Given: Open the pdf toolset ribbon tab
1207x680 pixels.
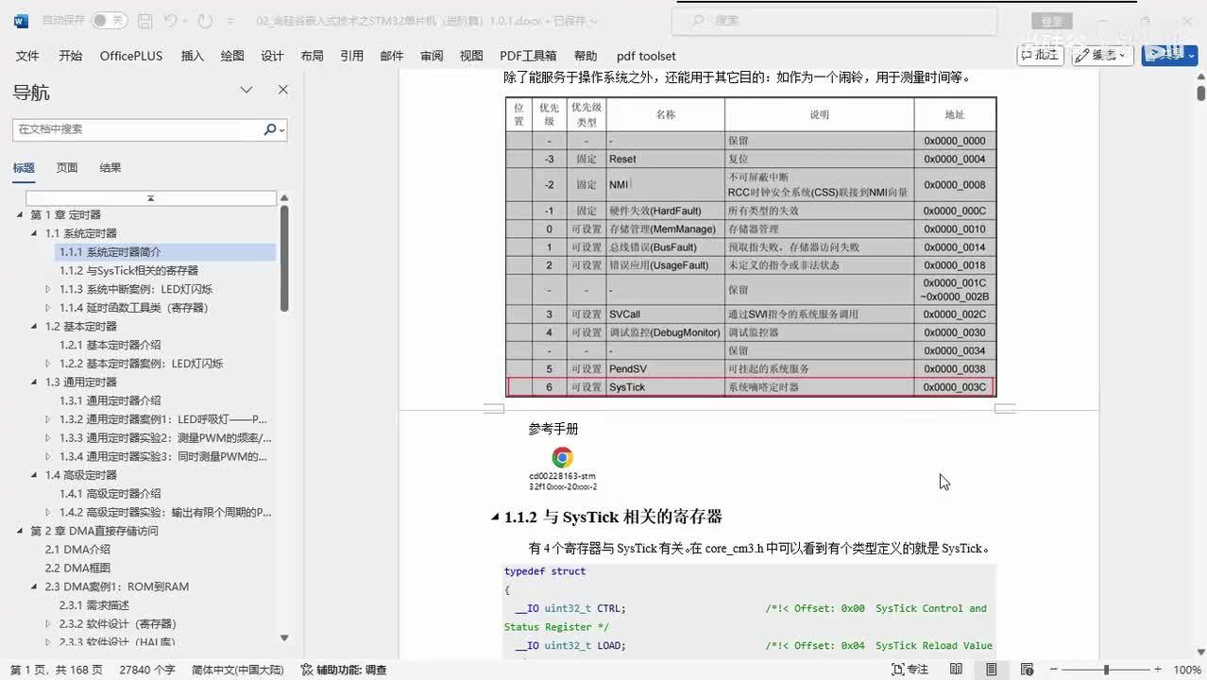Looking at the screenshot, I should (646, 56).
